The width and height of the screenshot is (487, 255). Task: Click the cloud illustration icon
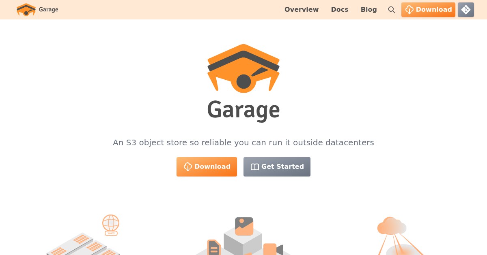[x=391, y=226]
